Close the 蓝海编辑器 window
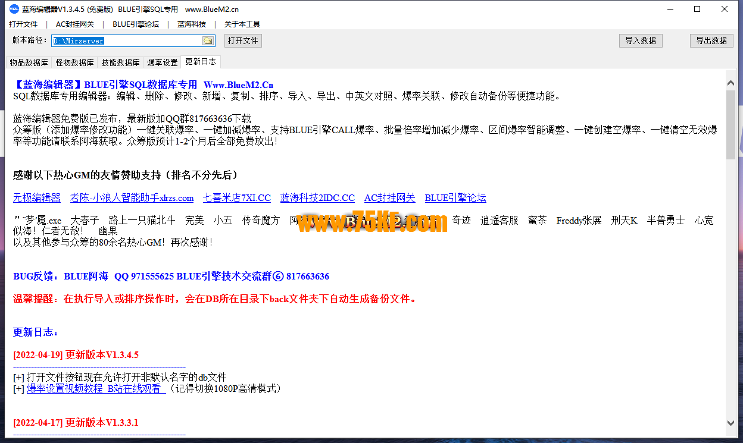 [x=725, y=9]
